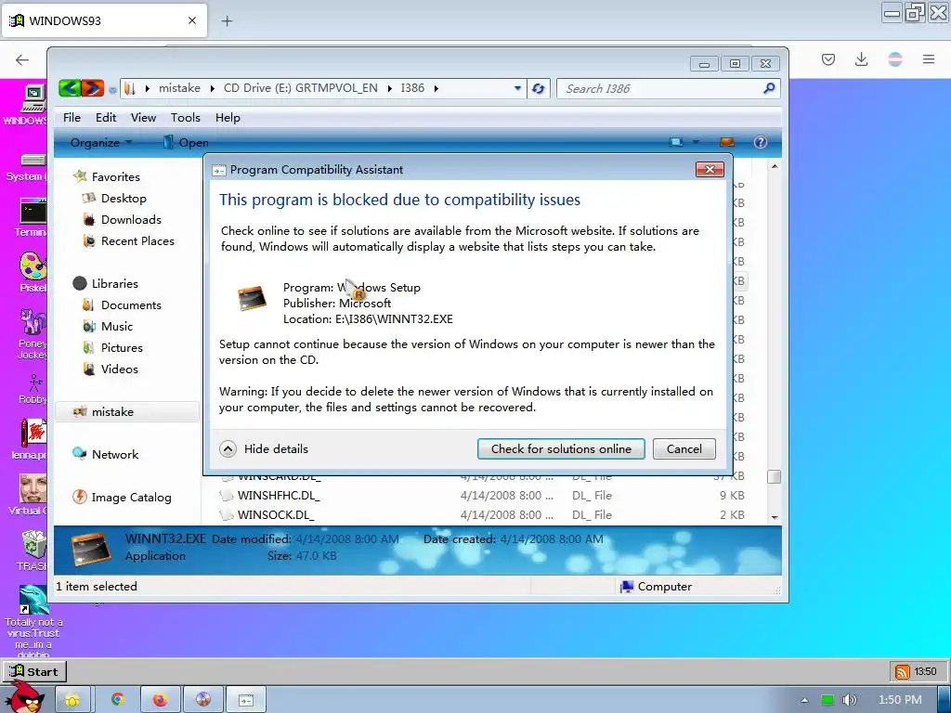Click the Cancel button in the dialog
This screenshot has width=951, height=713.
tap(684, 448)
